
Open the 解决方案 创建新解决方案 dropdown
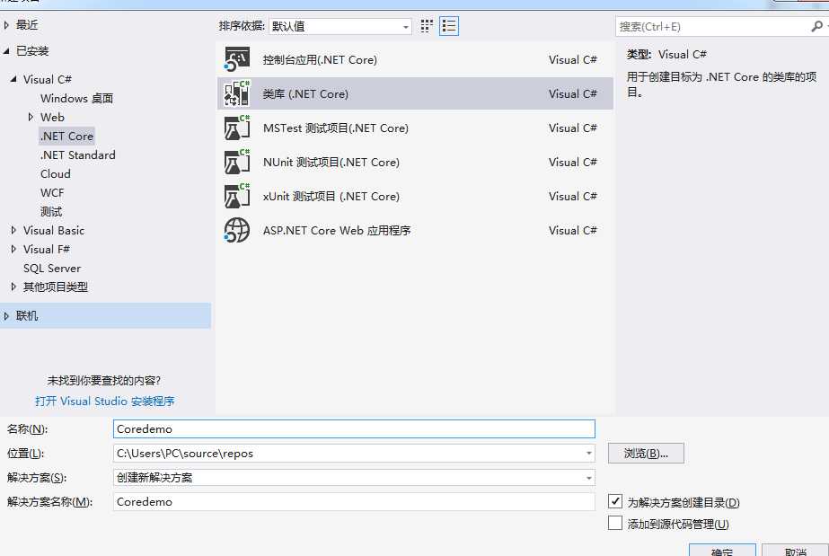click(354, 478)
